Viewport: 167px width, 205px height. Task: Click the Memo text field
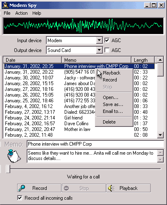click(x=95, y=144)
